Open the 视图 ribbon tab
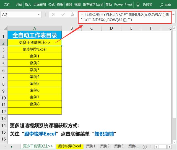The image size is (177, 150). pyautogui.click(x=77, y=5)
